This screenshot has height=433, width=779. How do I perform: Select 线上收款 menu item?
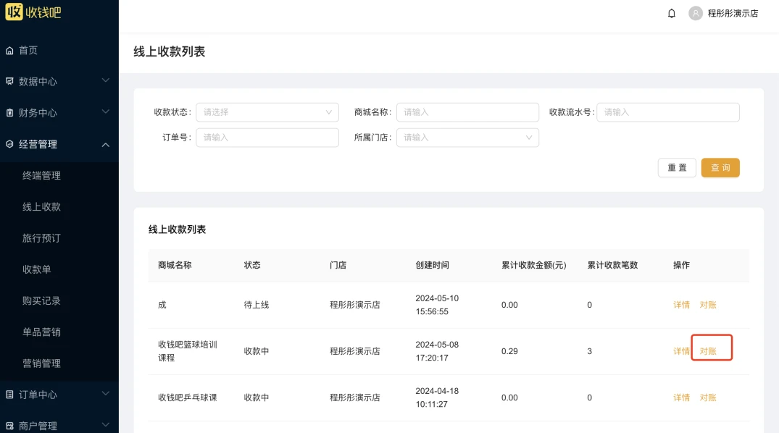(x=41, y=207)
